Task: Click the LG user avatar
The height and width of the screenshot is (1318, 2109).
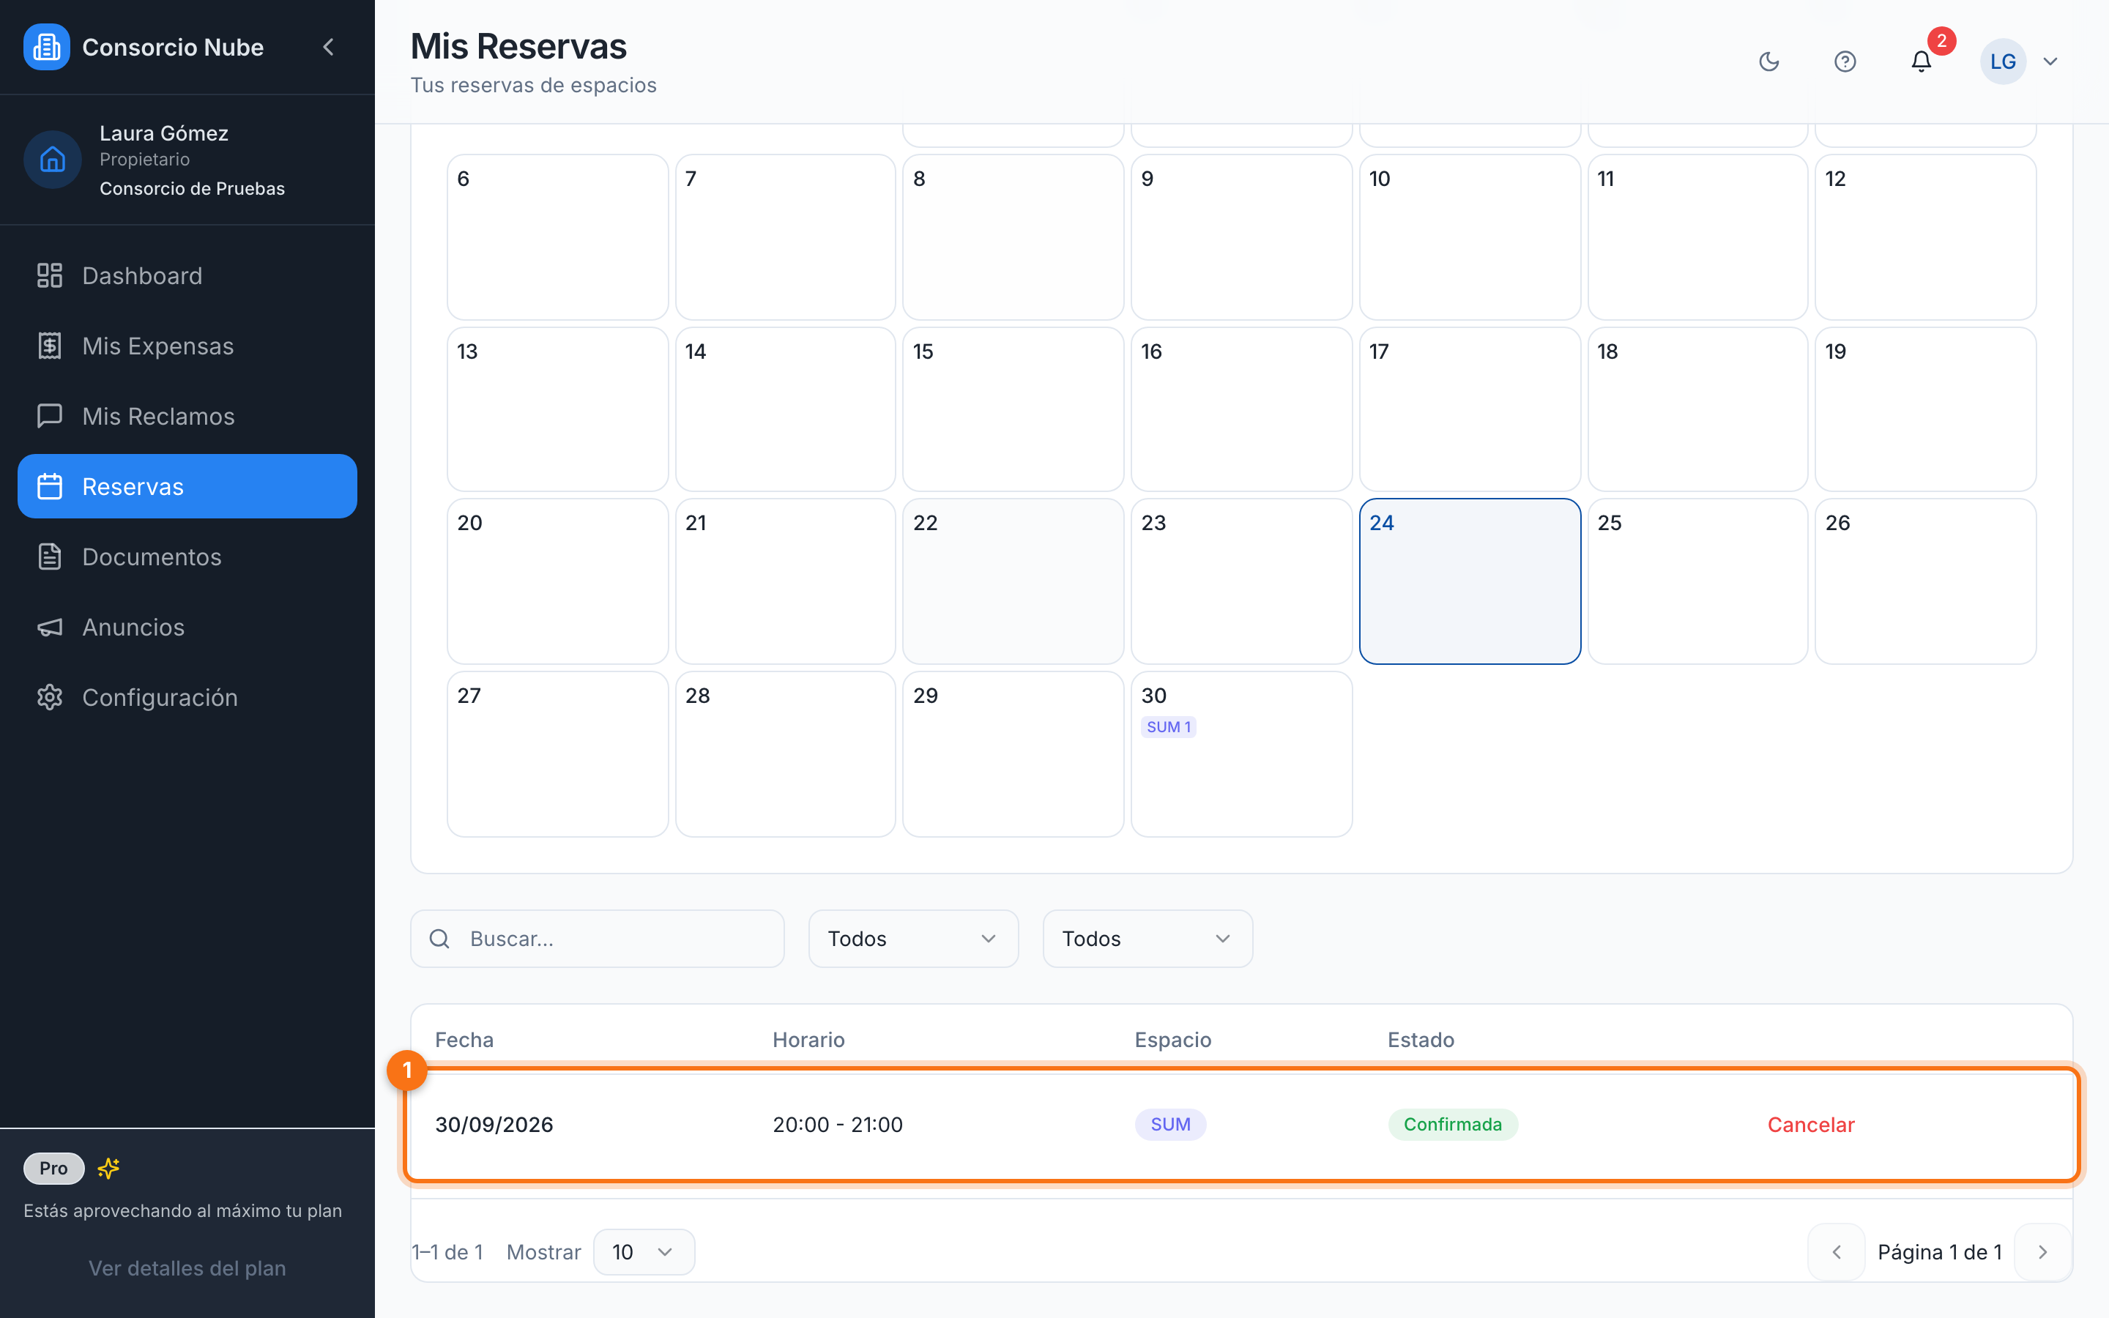Action: (2003, 61)
